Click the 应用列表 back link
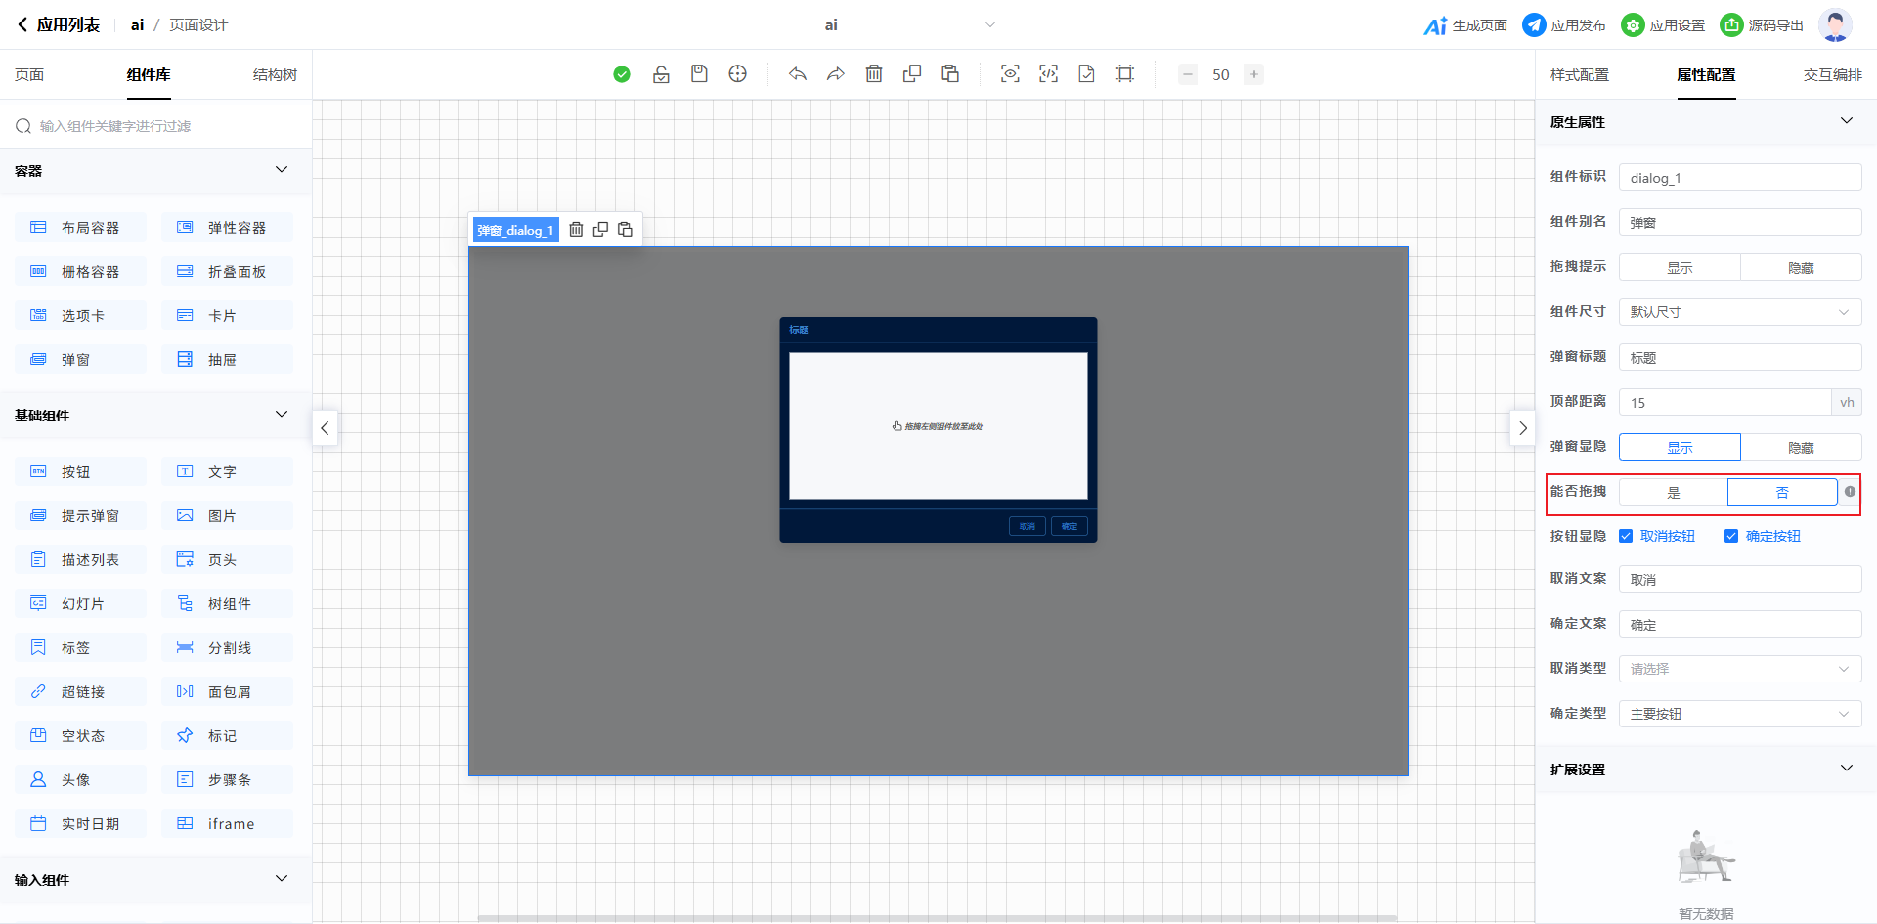 [59, 25]
